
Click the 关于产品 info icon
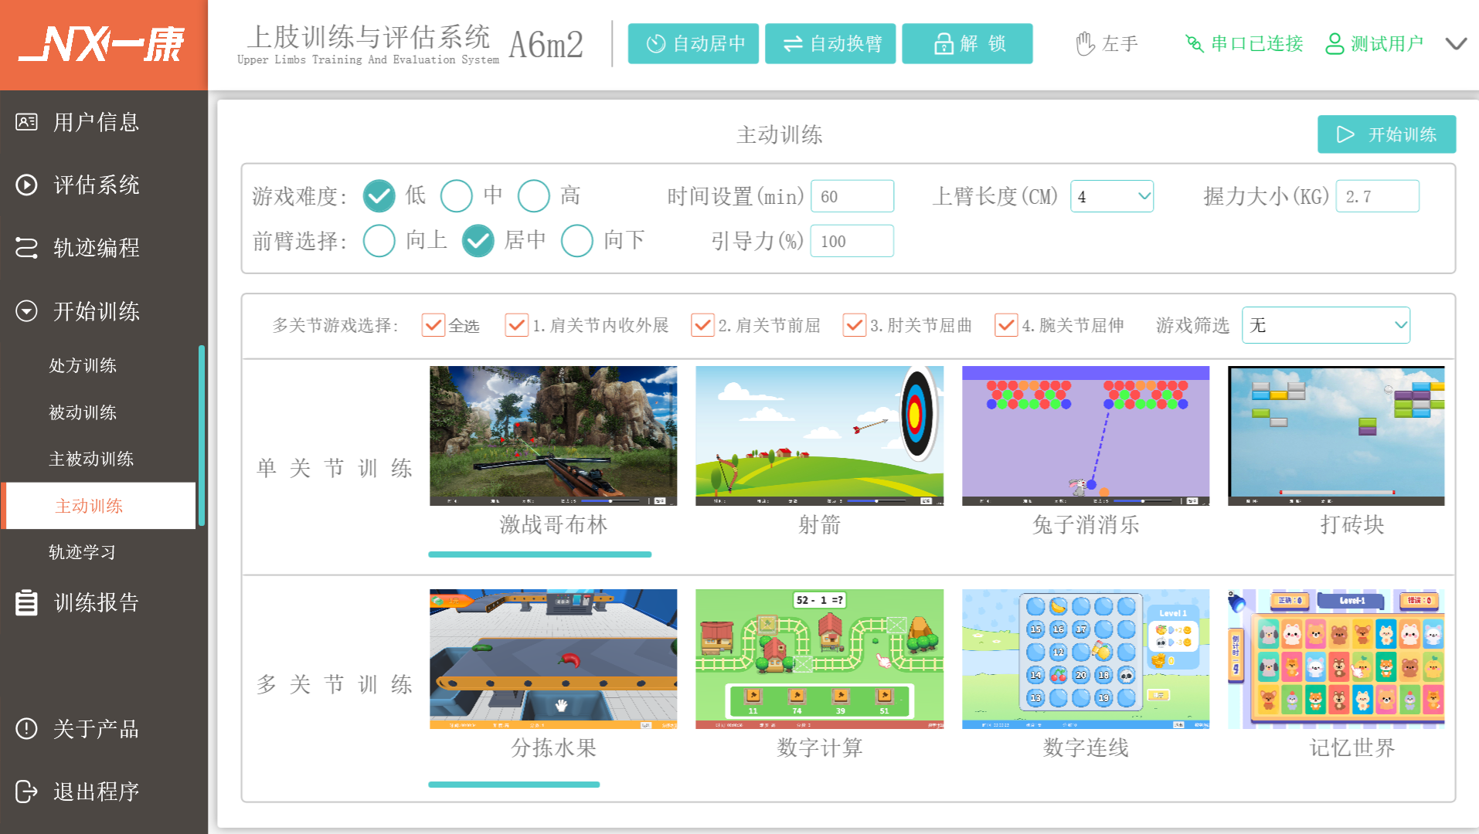click(26, 728)
